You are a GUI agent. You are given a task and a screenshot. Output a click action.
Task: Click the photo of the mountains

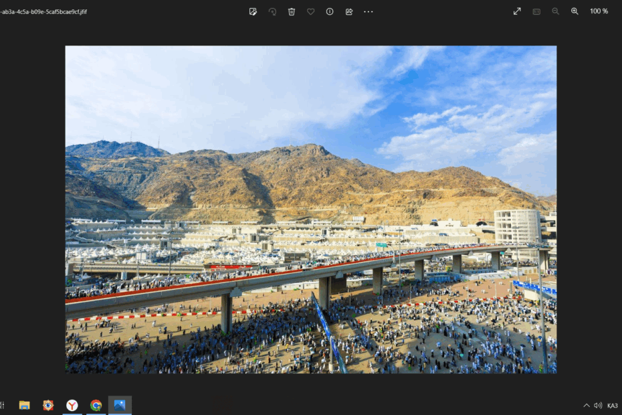coord(310,209)
